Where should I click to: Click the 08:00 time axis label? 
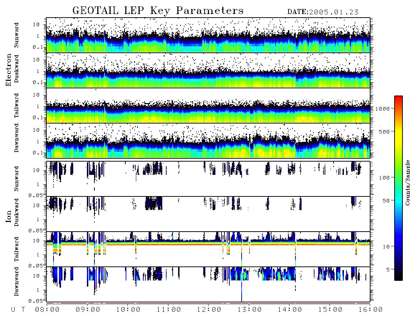(x=47, y=310)
